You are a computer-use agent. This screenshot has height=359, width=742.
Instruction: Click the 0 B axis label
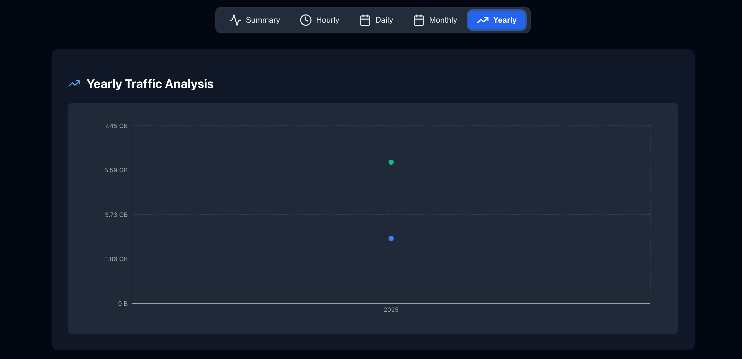coord(123,303)
